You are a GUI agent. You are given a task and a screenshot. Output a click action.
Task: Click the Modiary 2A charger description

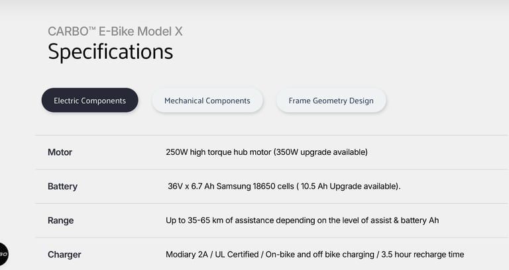(315, 254)
